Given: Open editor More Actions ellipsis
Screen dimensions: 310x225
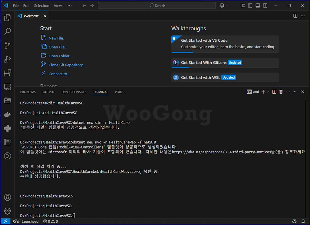Looking at the screenshot, I should (303, 16).
